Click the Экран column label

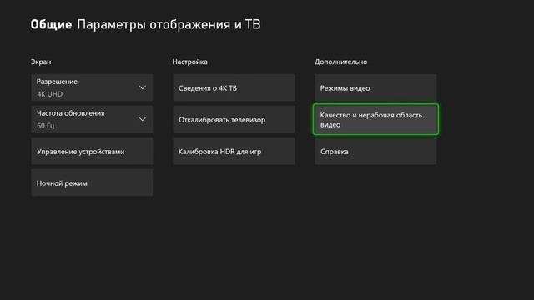[41, 62]
